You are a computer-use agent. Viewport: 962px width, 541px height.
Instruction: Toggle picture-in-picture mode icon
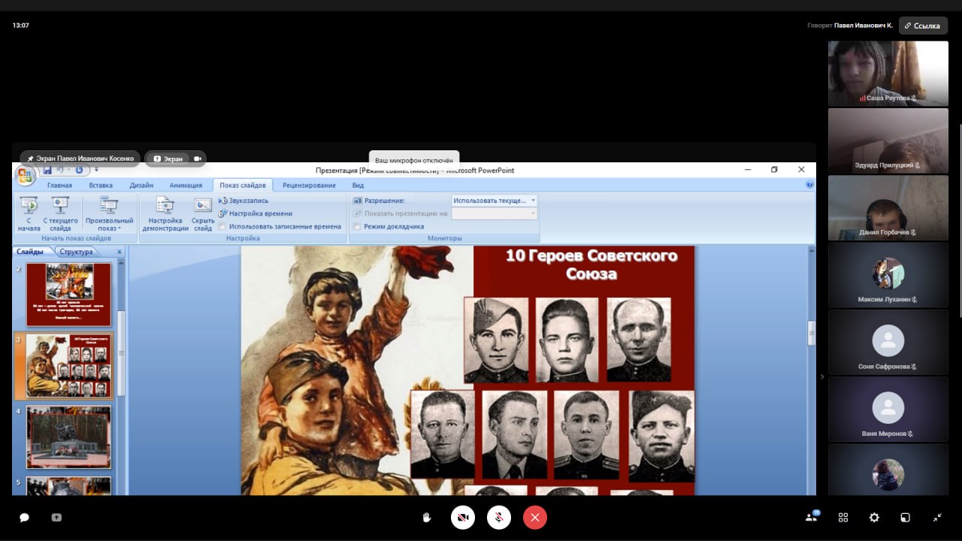906,518
